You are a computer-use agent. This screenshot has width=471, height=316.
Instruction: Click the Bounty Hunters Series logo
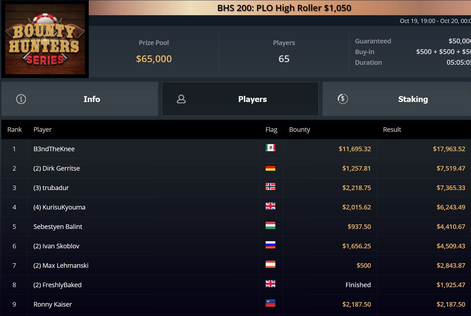pyautogui.click(x=45, y=39)
